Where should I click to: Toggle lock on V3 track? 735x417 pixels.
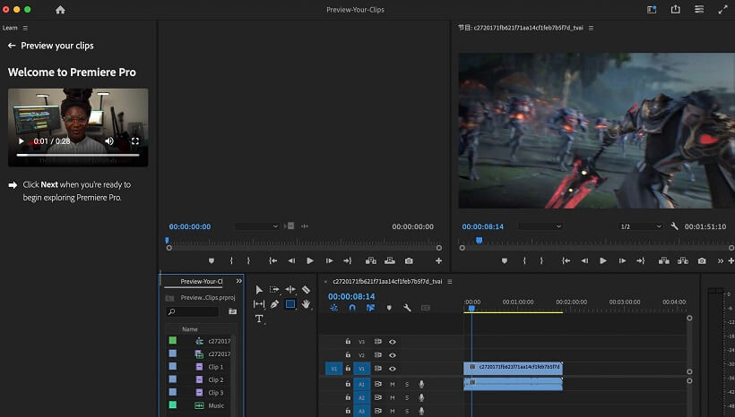348,342
